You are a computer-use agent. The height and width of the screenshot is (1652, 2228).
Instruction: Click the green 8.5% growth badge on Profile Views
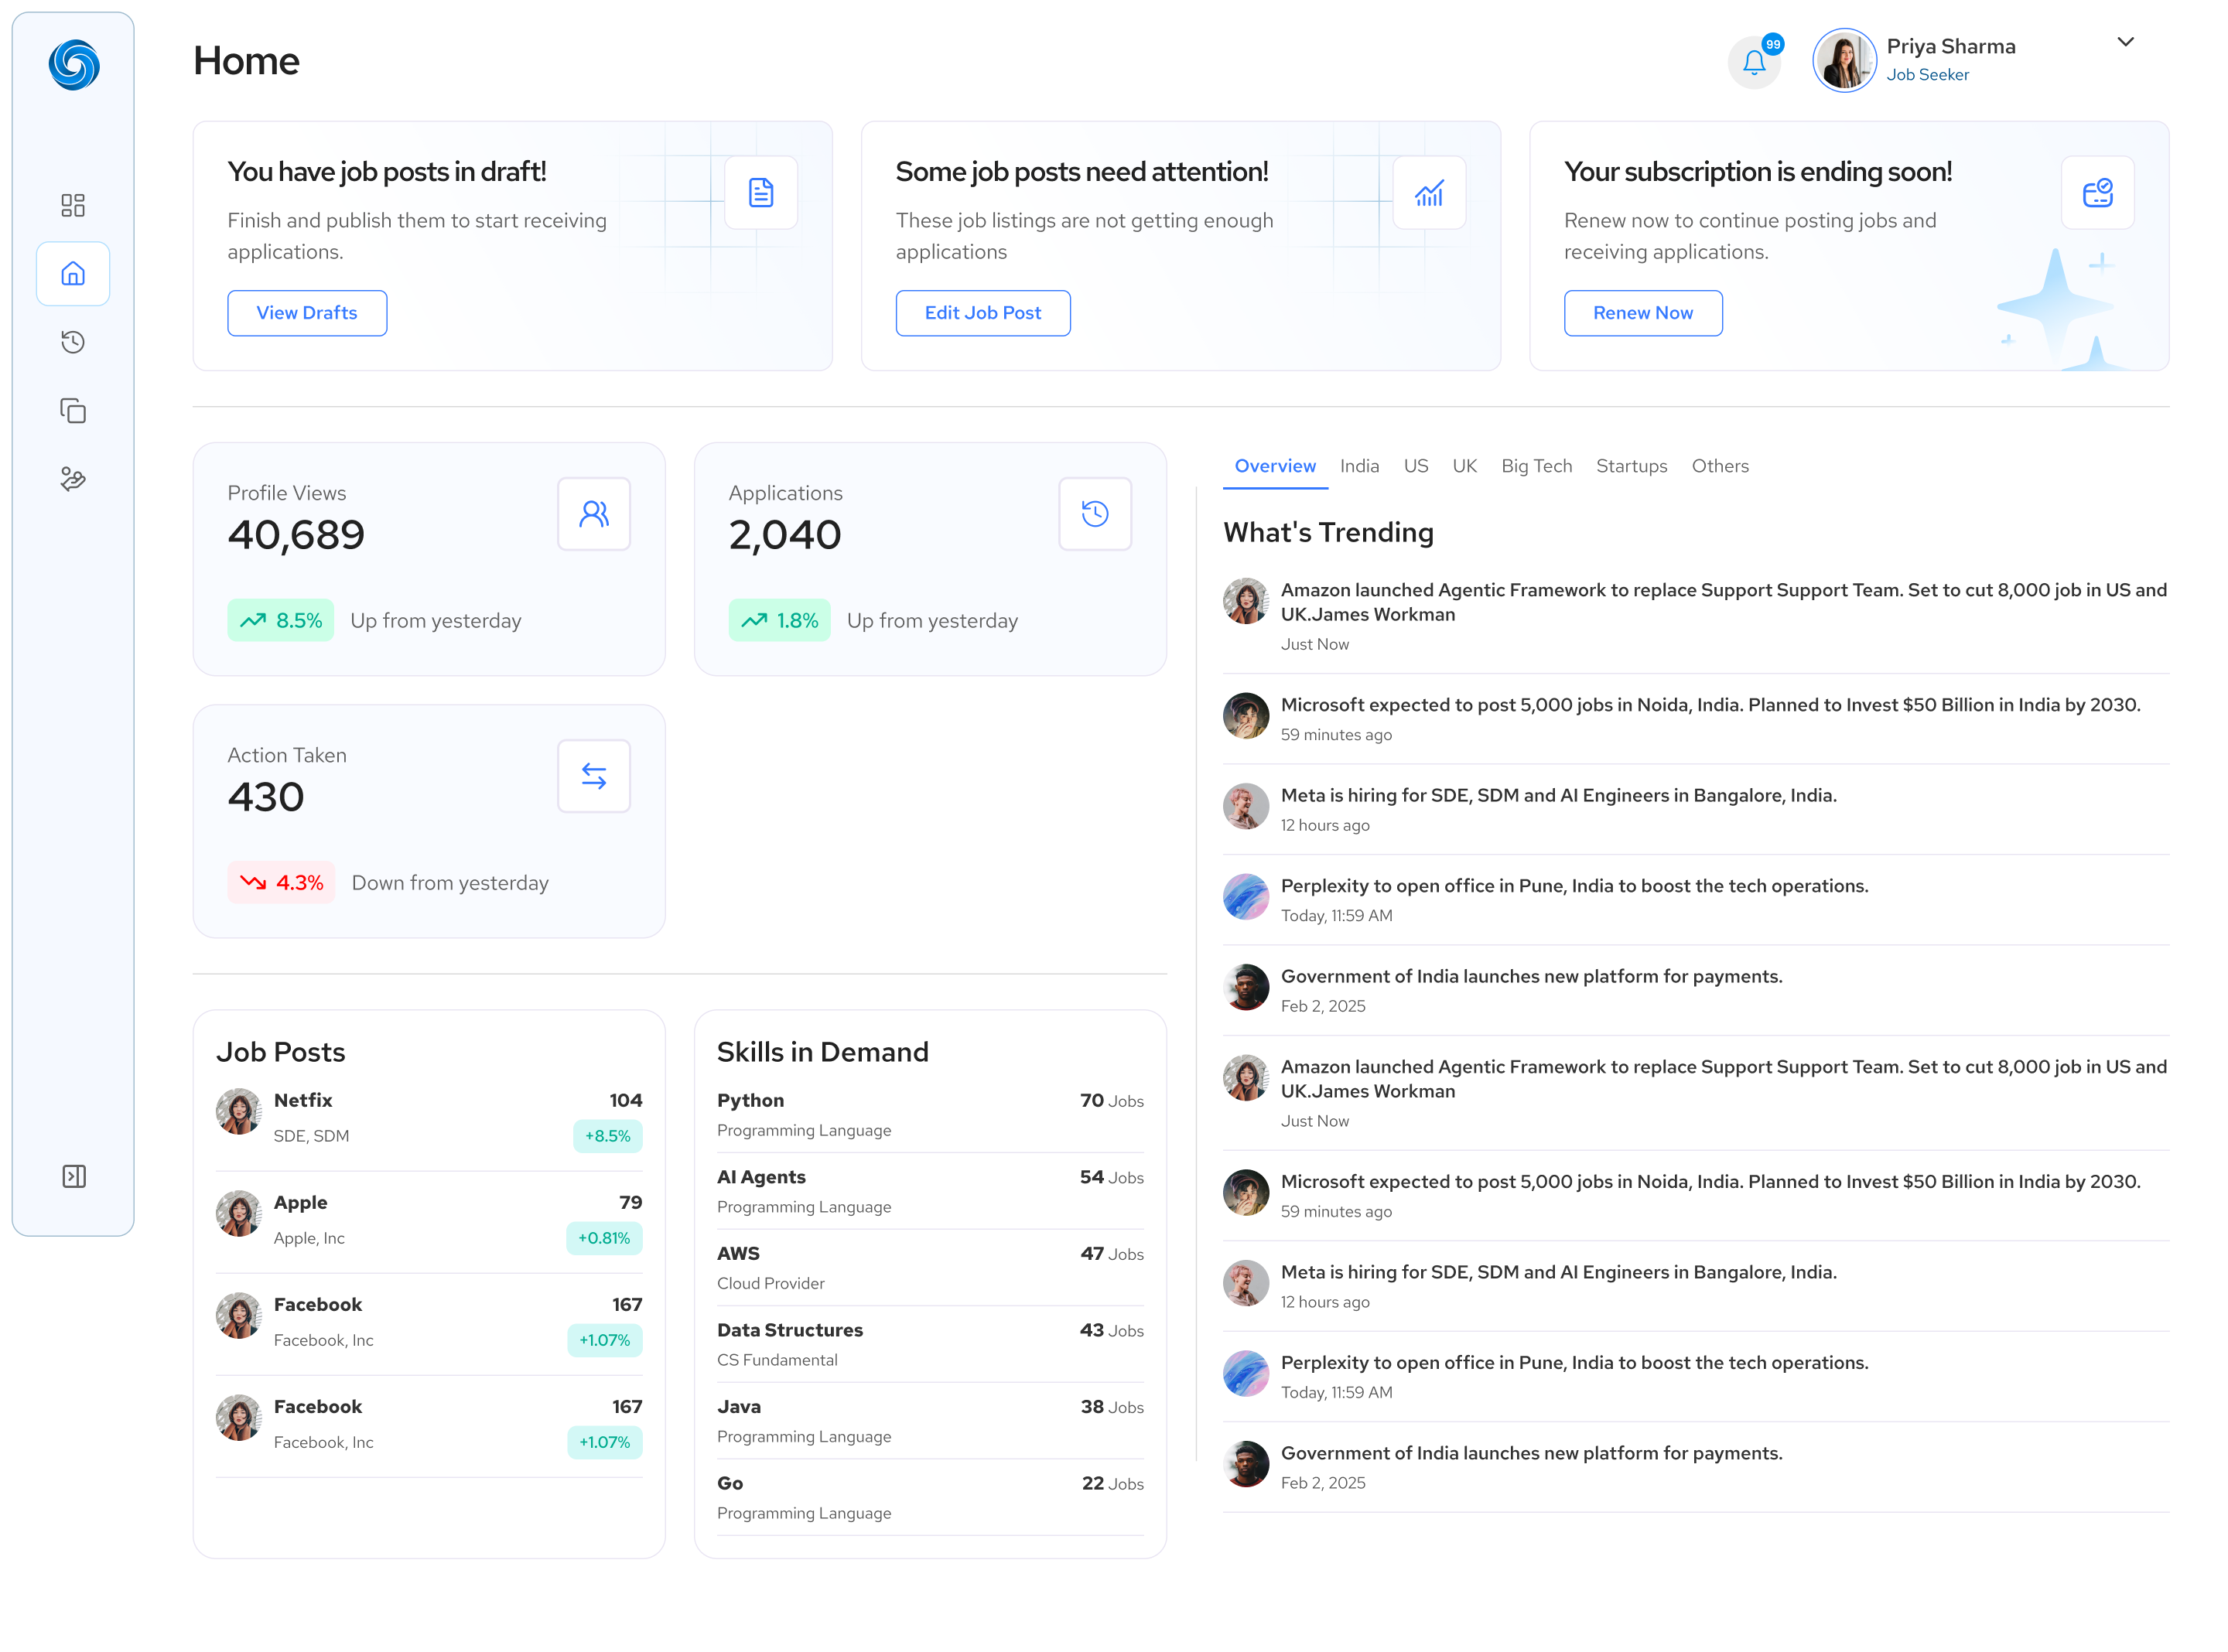281,620
